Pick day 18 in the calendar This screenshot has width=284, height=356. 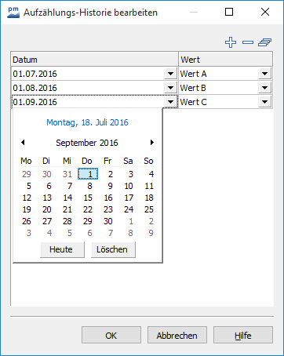(x=149, y=198)
